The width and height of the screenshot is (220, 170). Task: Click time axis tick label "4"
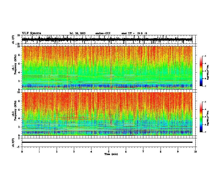click(x=91, y=152)
